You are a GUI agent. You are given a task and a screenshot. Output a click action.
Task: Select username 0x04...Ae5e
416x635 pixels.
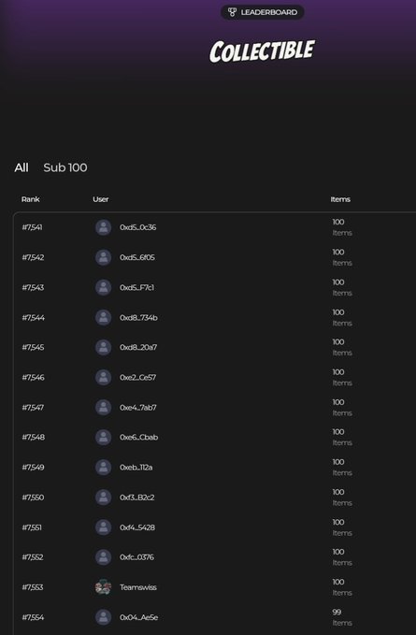coord(138,617)
